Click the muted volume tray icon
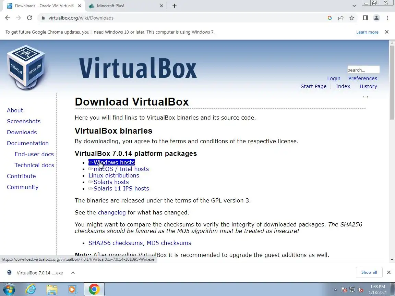The height and width of the screenshot is (296, 395). point(360,290)
